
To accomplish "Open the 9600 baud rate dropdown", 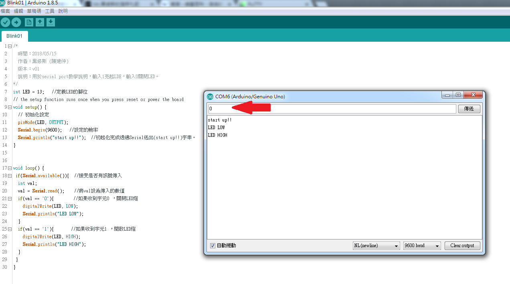I will [421, 245].
